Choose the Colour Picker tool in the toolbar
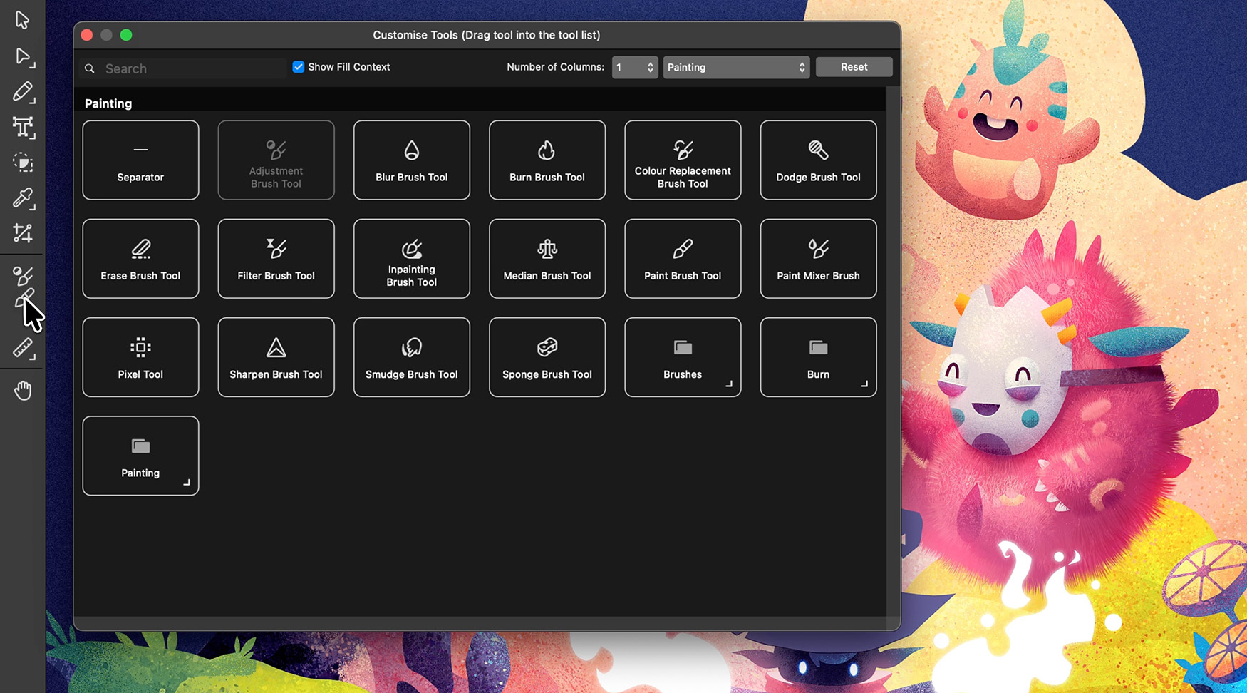Viewport: 1247px width, 693px height. [22, 200]
